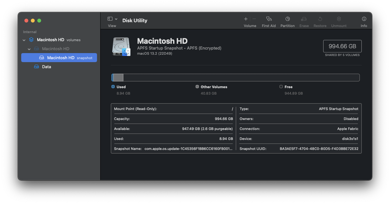This screenshot has height=204, width=390.
Task: Select the dimmed Macintosh HD volume row
Action: click(x=59, y=49)
